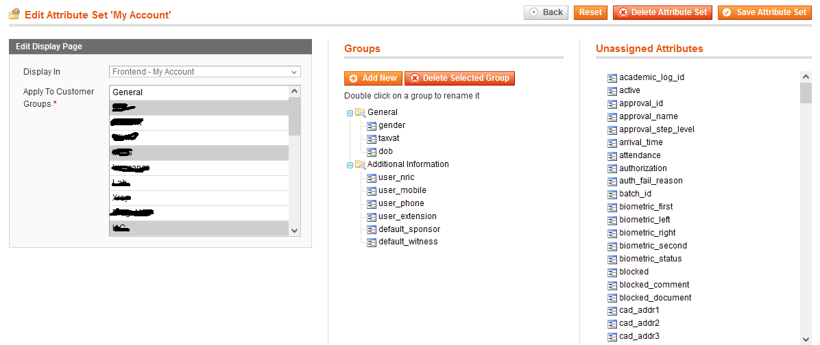Image resolution: width=820 pixels, height=345 pixels.
Task: Click the batch_id attribute icon
Action: [612, 194]
